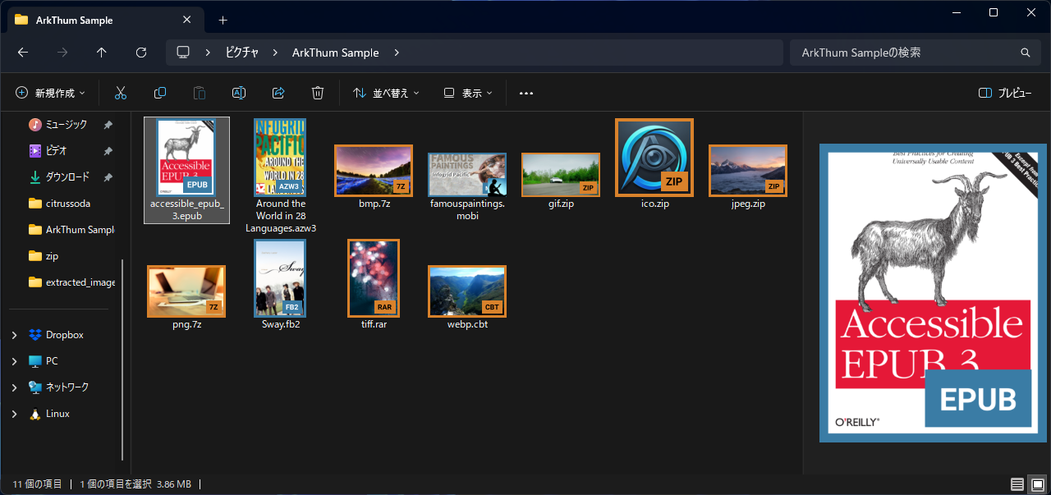Select the png.7z file
1051x495 pixels.
(x=186, y=297)
